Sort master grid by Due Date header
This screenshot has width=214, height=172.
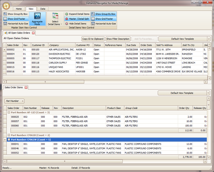[x=132, y=45]
